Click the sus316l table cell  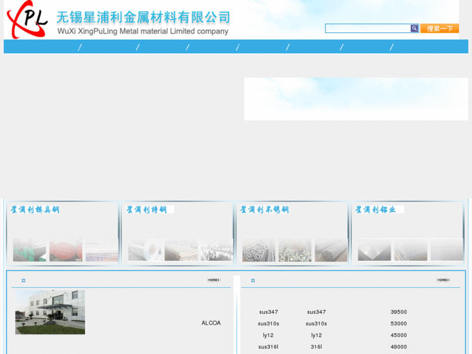[268, 347]
